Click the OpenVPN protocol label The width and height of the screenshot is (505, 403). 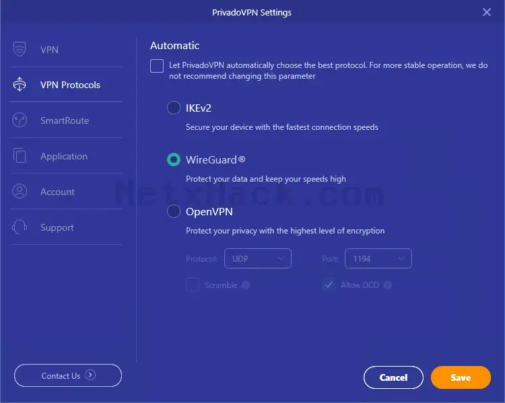209,212
